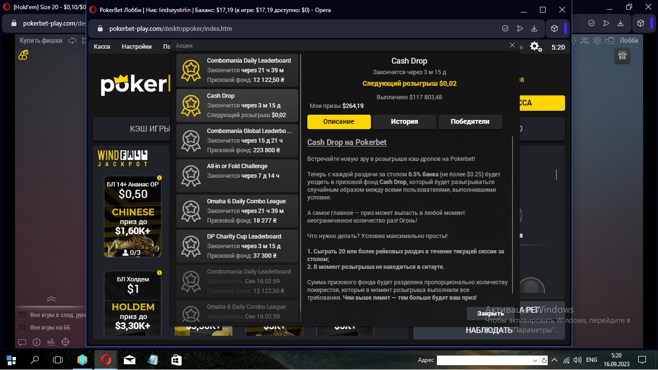The height and width of the screenshot is (370, 658).
Task: Enable 'Вне игры в след. руке' checkbox
Action: point(22,315)
